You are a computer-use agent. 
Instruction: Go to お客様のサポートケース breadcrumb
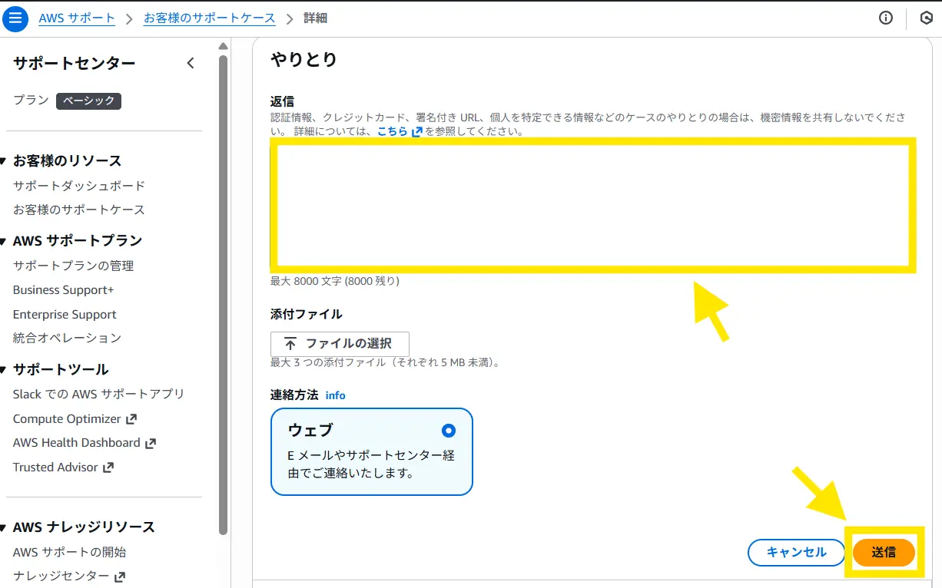tap(209, 18)
